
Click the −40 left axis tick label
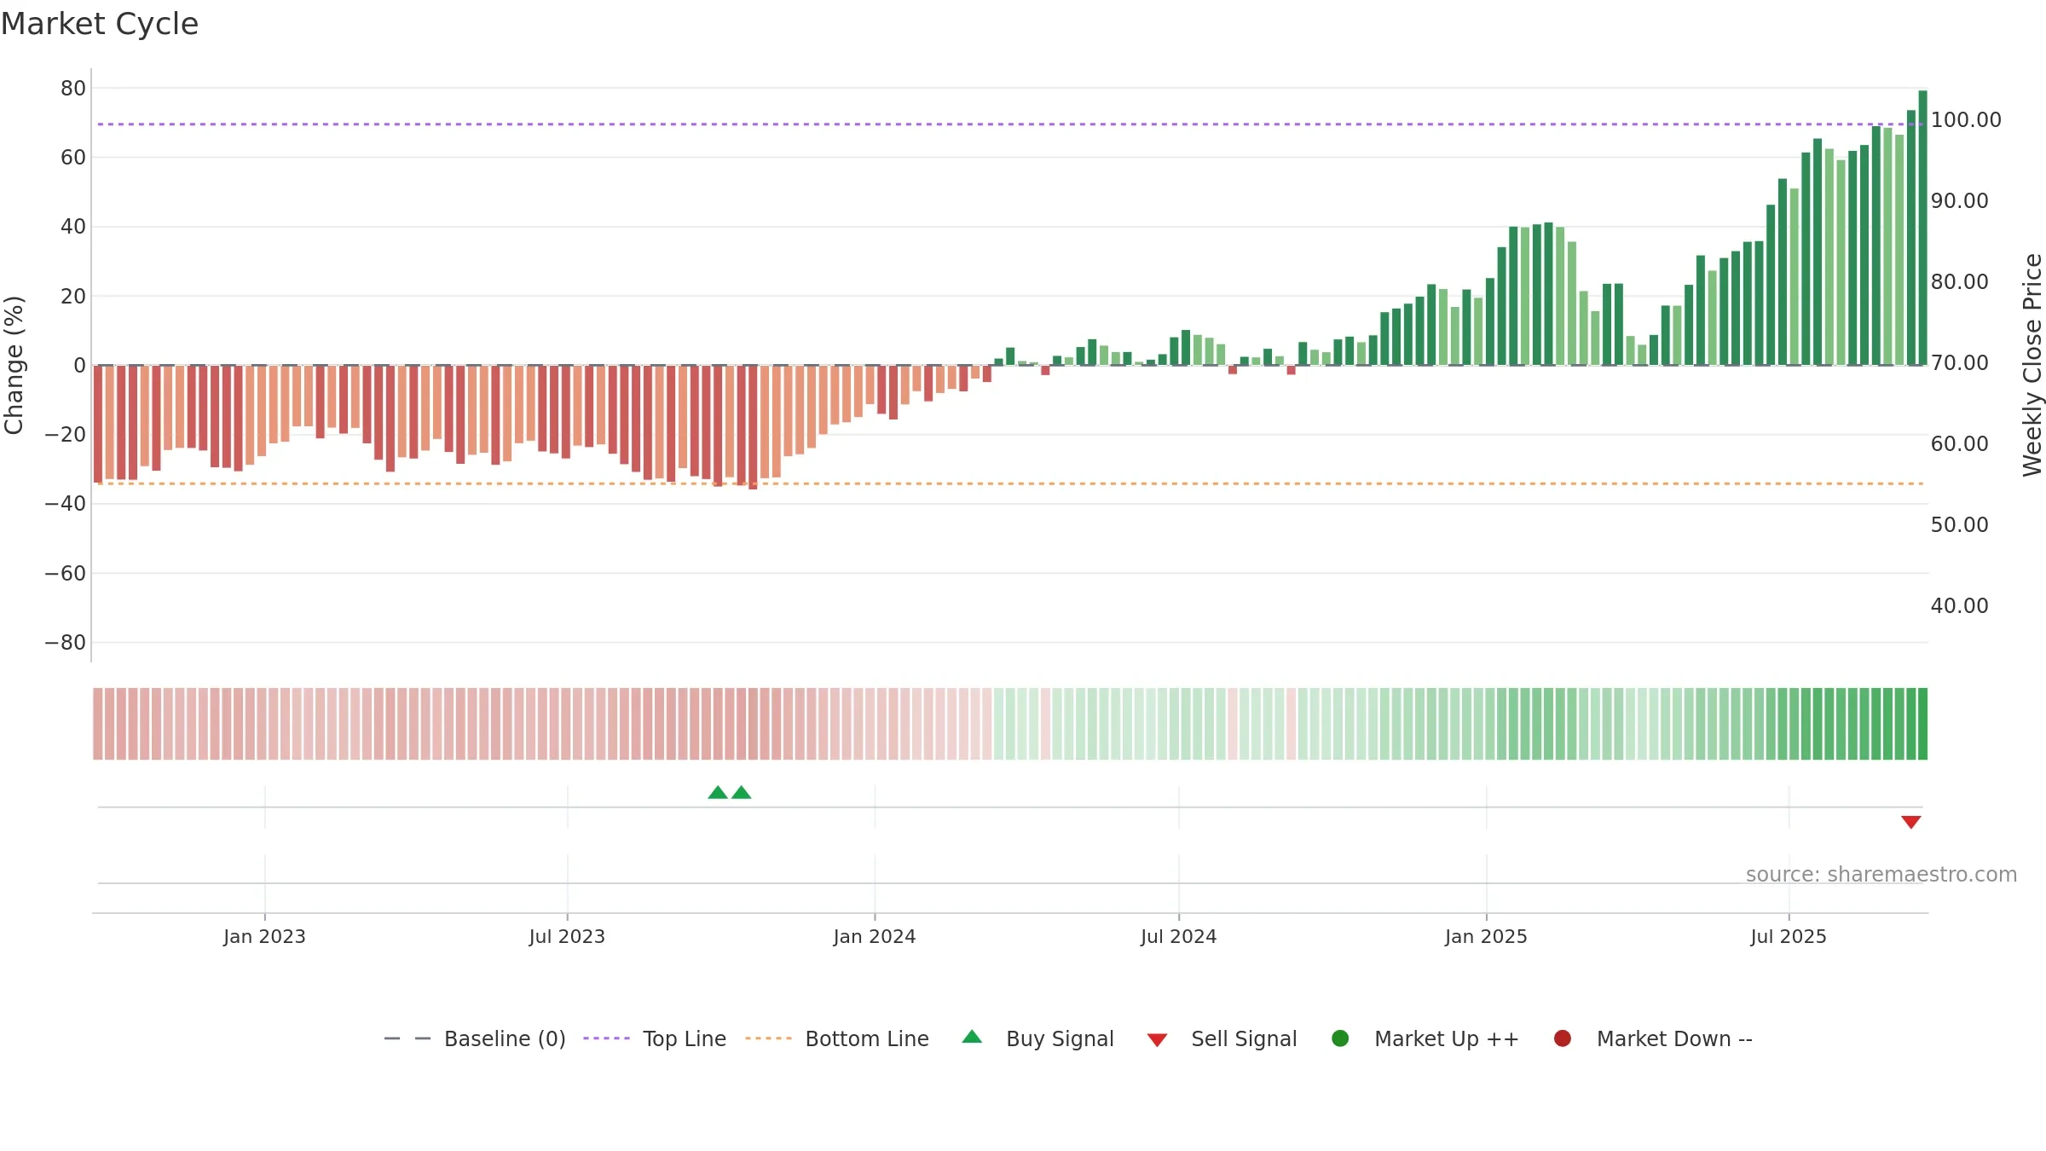(66, 503)
